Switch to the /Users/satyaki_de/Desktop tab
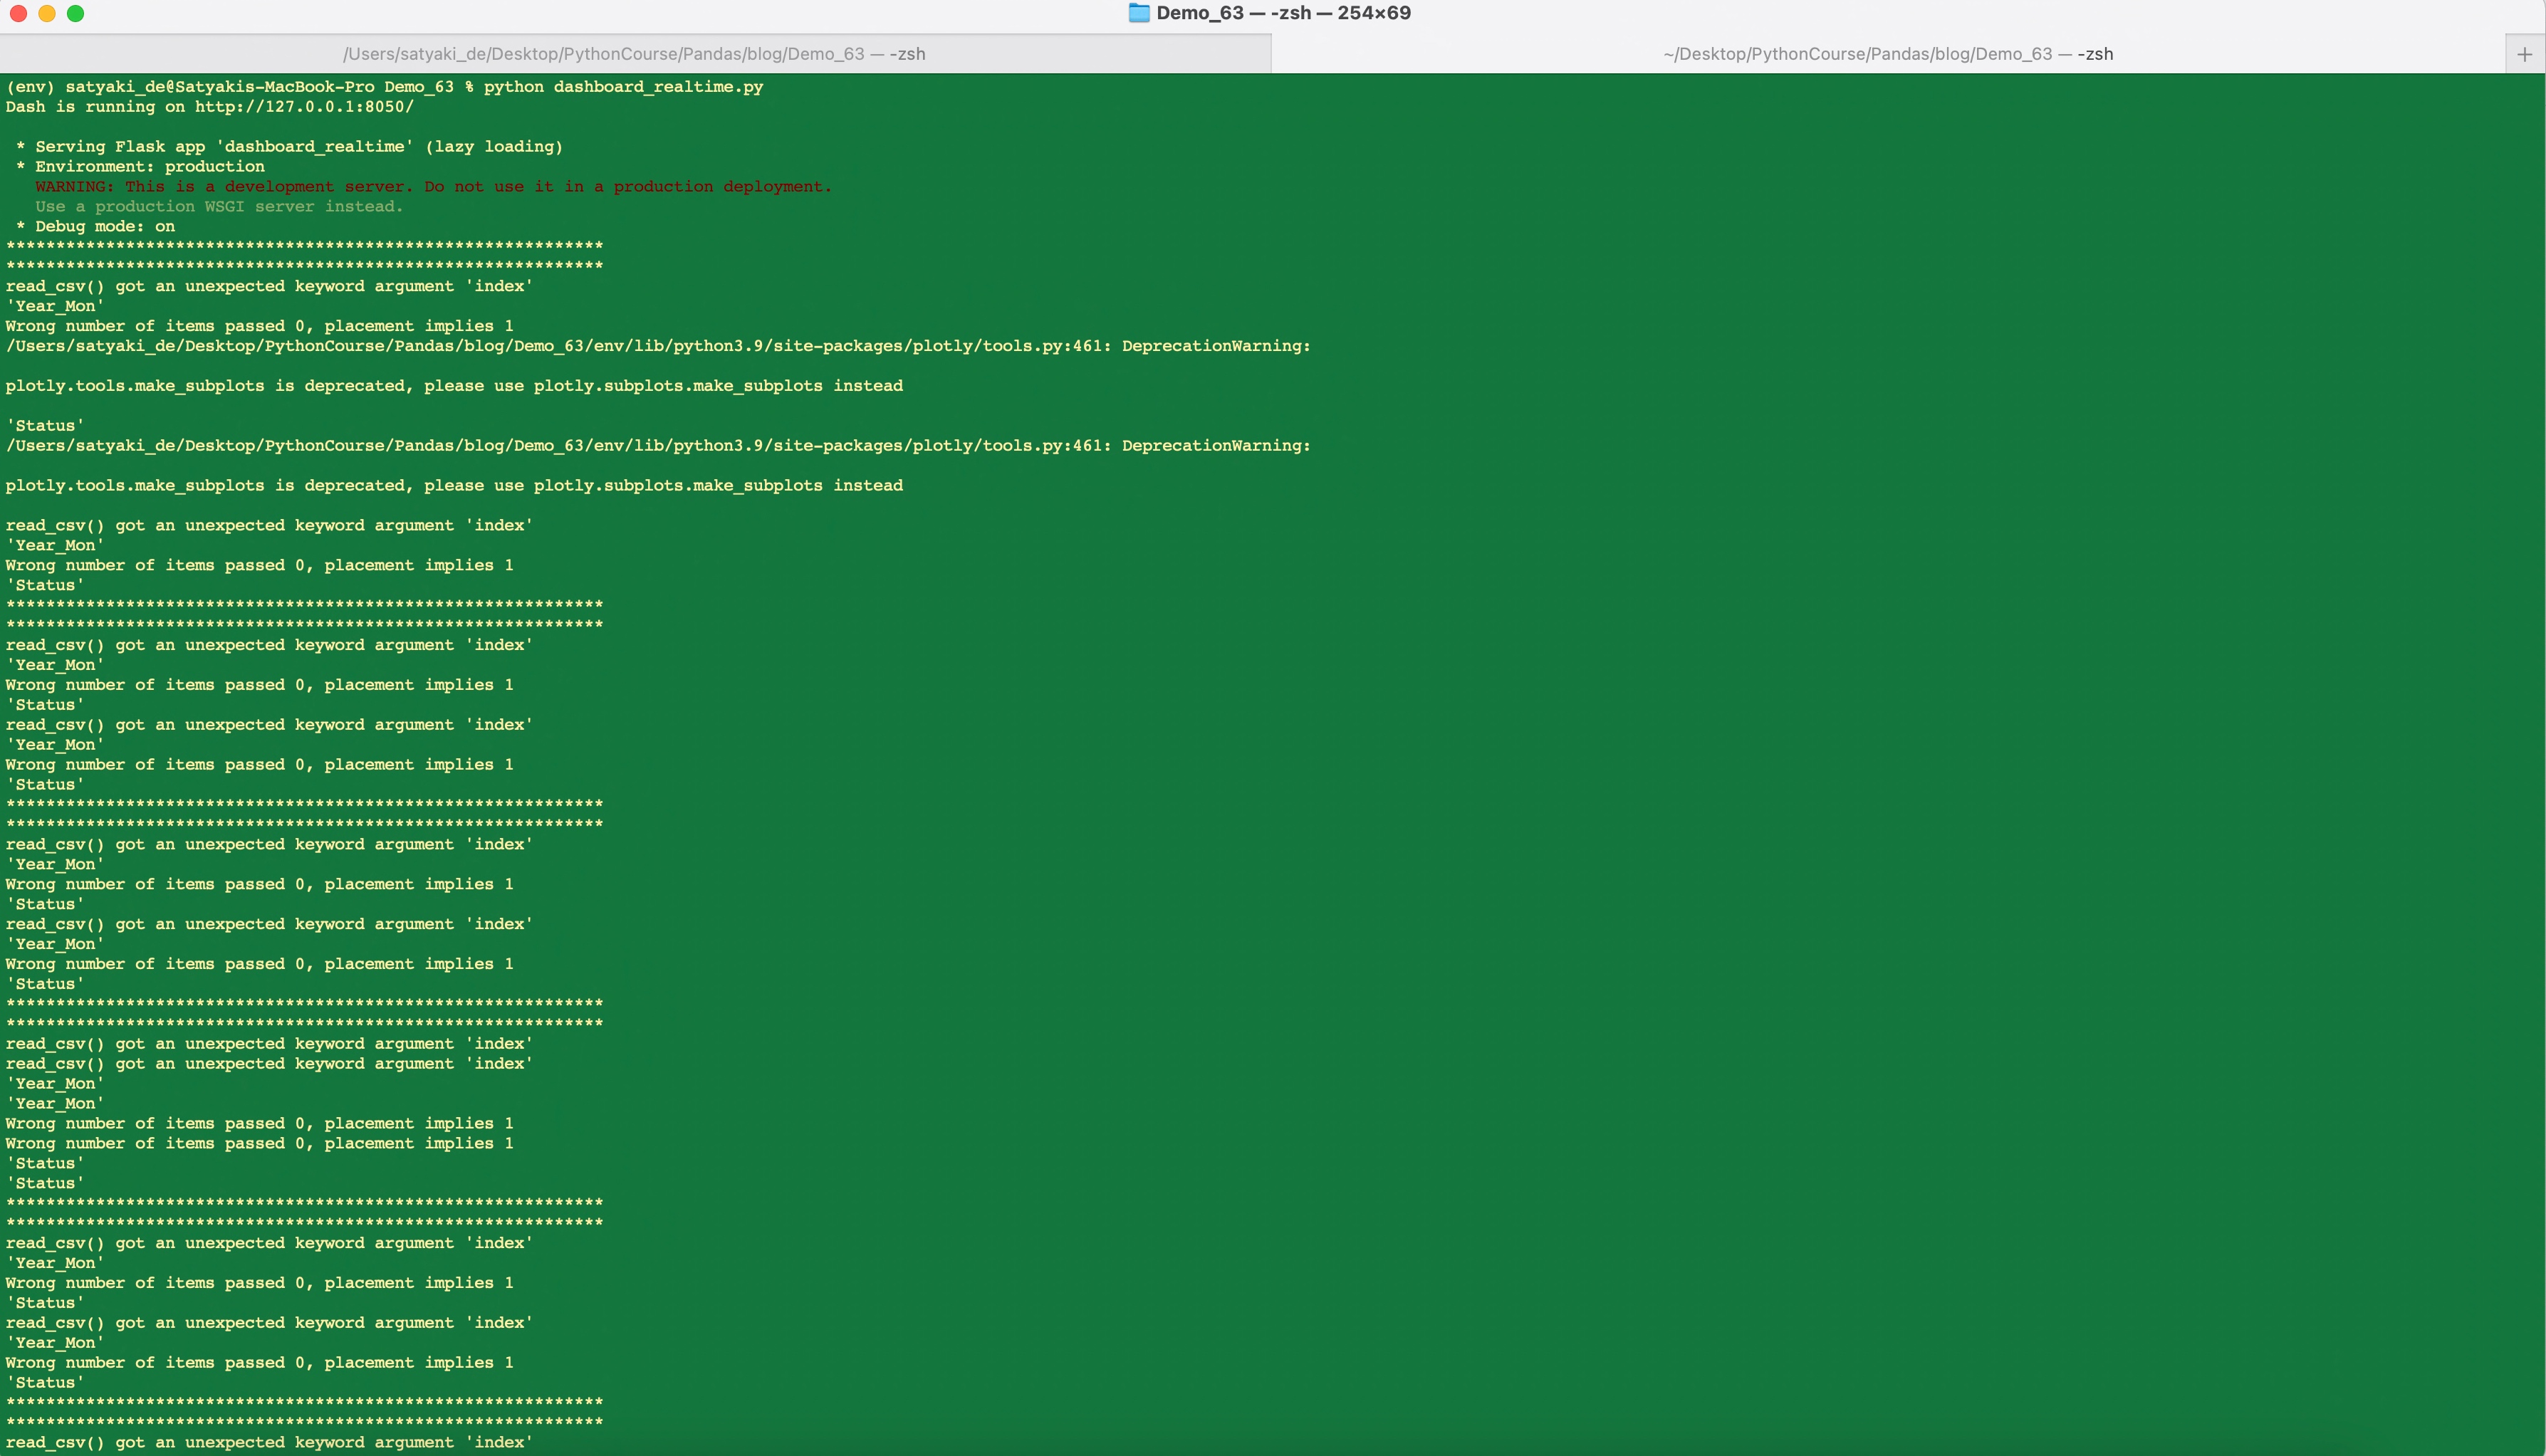Viewport: 2546px width, 1456px height. (x=634, y=54)
